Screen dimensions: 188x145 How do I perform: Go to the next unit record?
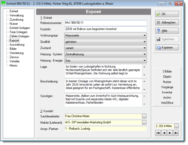[x=170, y=133]
